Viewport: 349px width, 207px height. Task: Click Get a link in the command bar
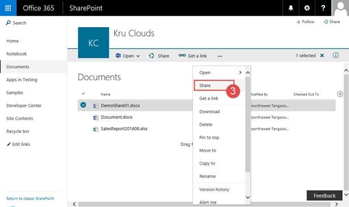pos(192,55)
